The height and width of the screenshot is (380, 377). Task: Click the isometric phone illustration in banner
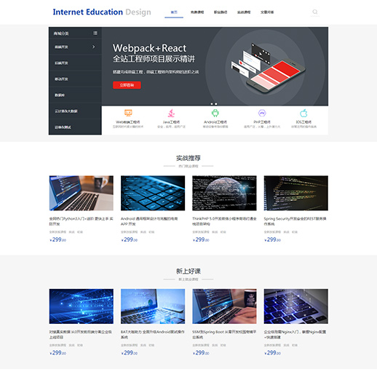268,68
